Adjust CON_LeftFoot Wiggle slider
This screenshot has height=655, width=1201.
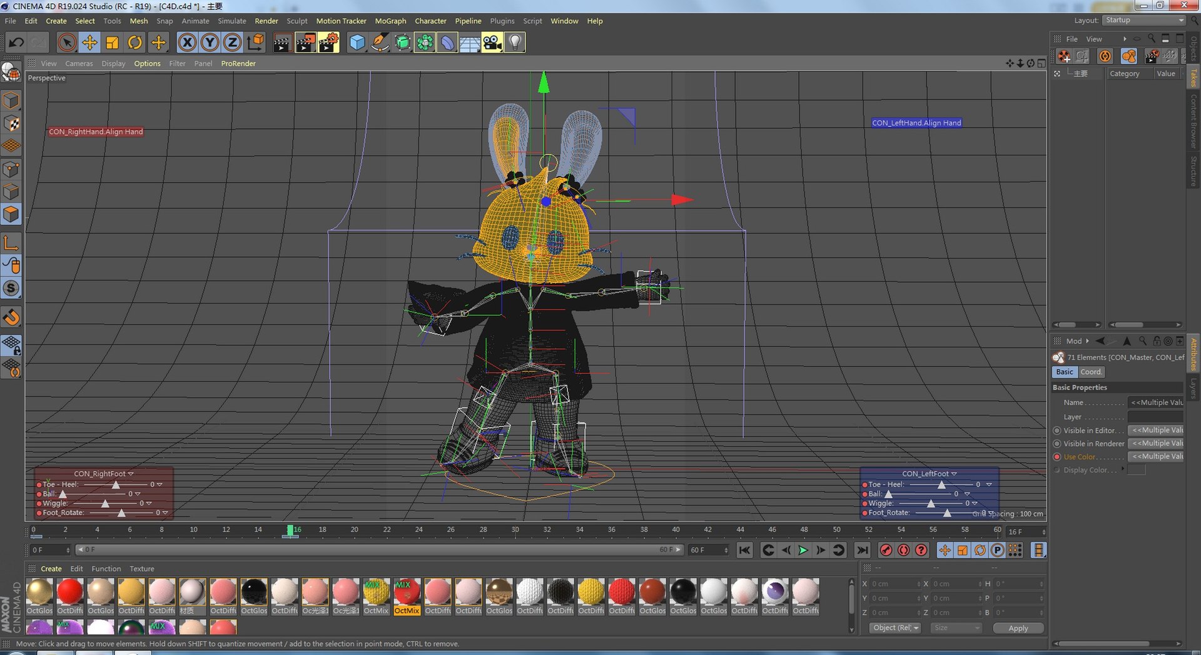[x=931, y=503]
